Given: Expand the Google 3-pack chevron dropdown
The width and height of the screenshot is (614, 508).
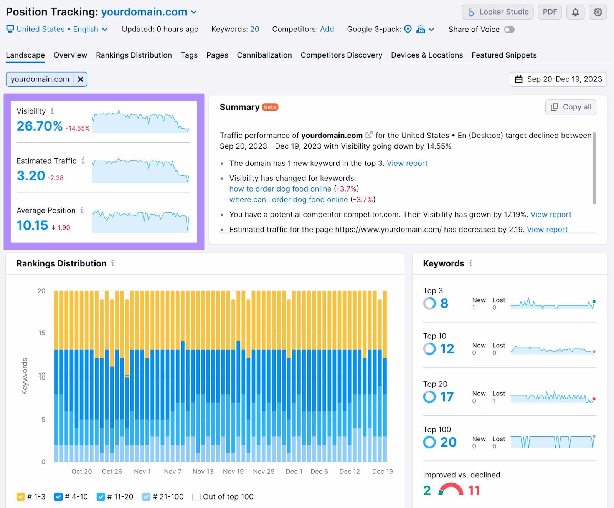Looking at the screenshot, I should [431, 29].
